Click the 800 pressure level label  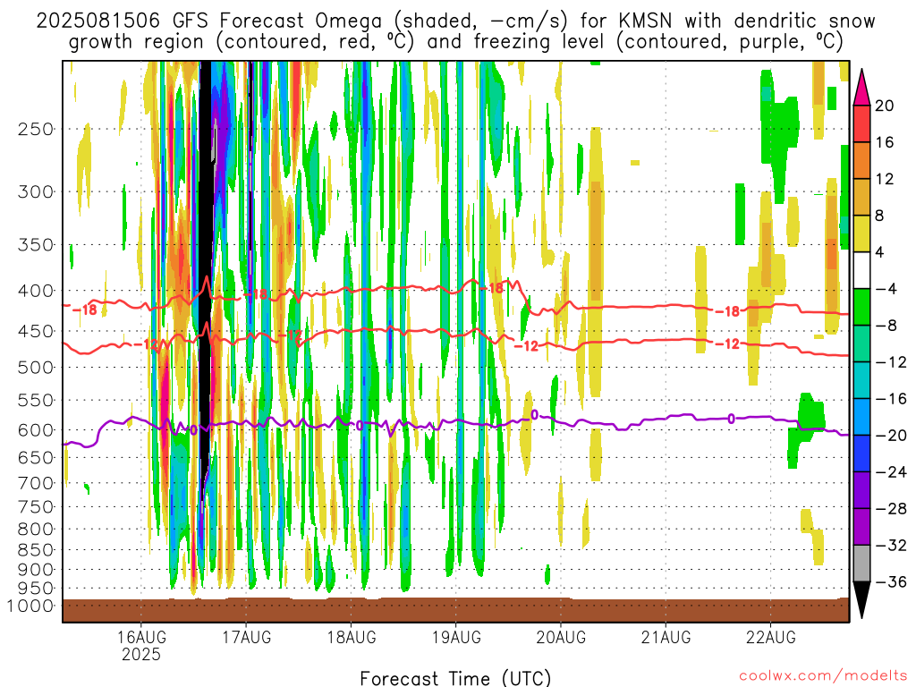point(36,530)
